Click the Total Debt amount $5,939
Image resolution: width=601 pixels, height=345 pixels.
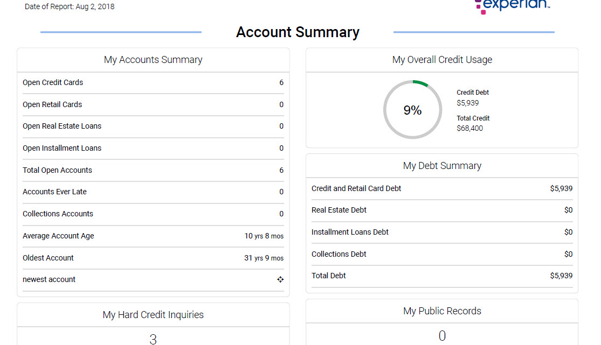pos(560,275)
